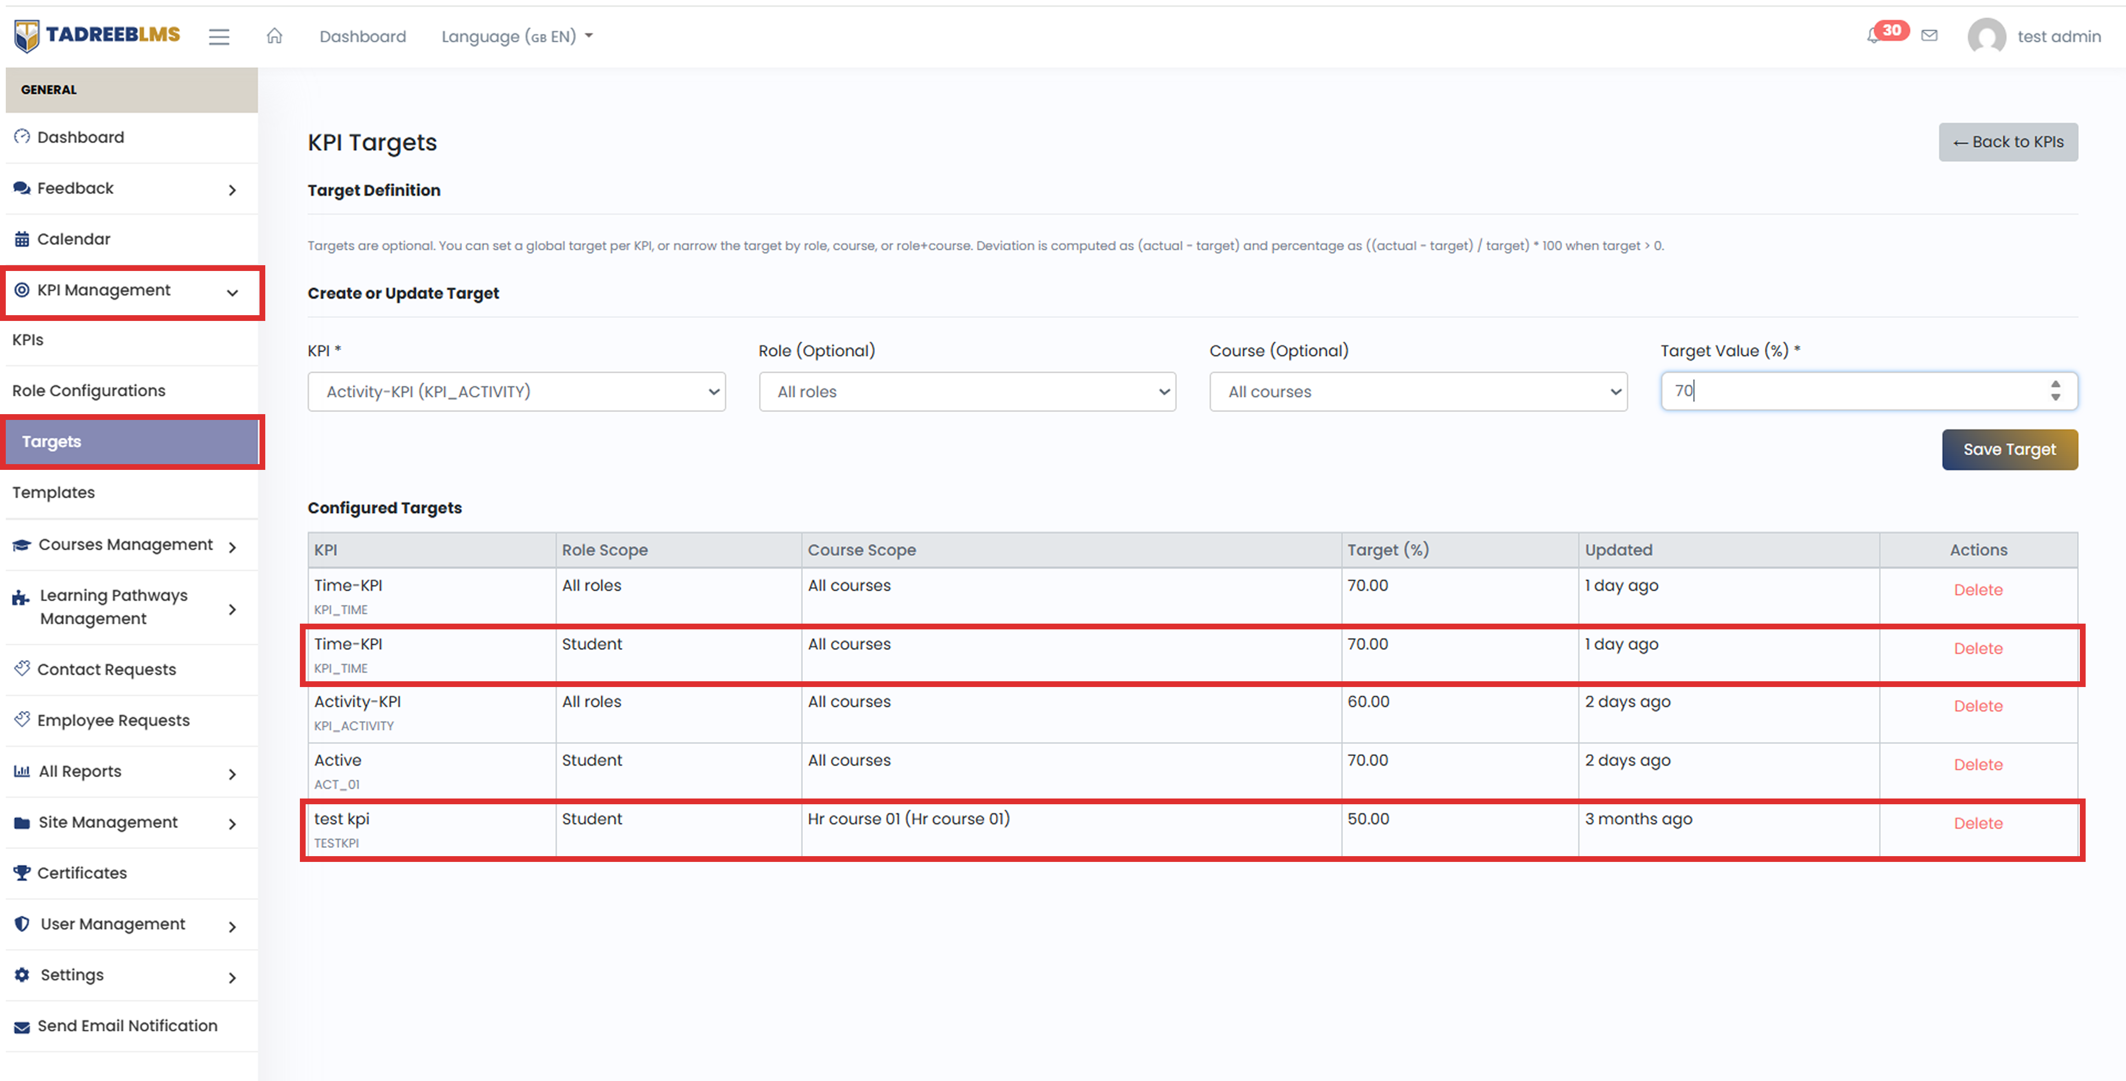2126x1081 pixels.
Task: Click the User Management shield icon
Action: click(22, 924)
